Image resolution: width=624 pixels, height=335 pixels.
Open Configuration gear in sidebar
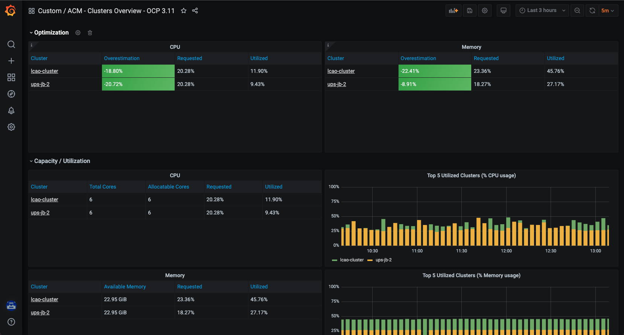pyautogui.click(x=11, y=127)
